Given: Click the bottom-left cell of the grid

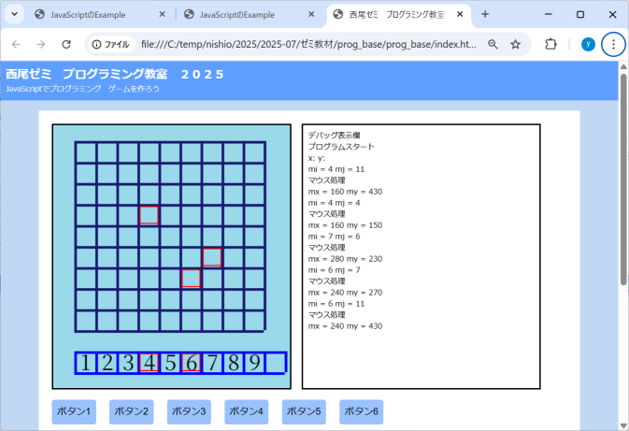Looking at the screenshot, I should coord(86,321).
